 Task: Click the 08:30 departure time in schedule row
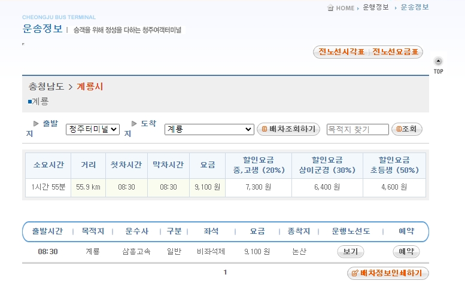[x=48, y=252]
